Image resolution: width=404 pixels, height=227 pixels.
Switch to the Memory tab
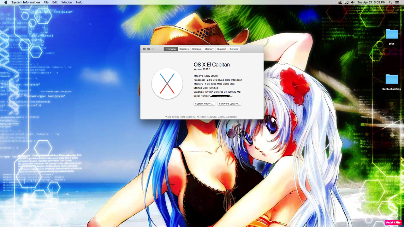coord(209,49)
